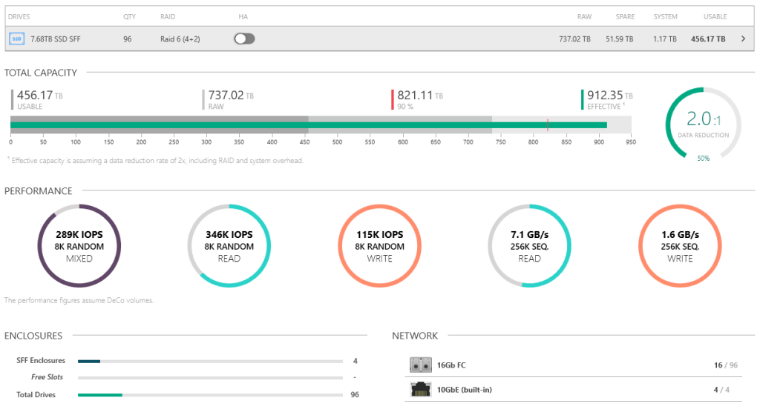760x412 pixels.
Task: Click the SFF Enclosures progress bar
Action: 209,361
